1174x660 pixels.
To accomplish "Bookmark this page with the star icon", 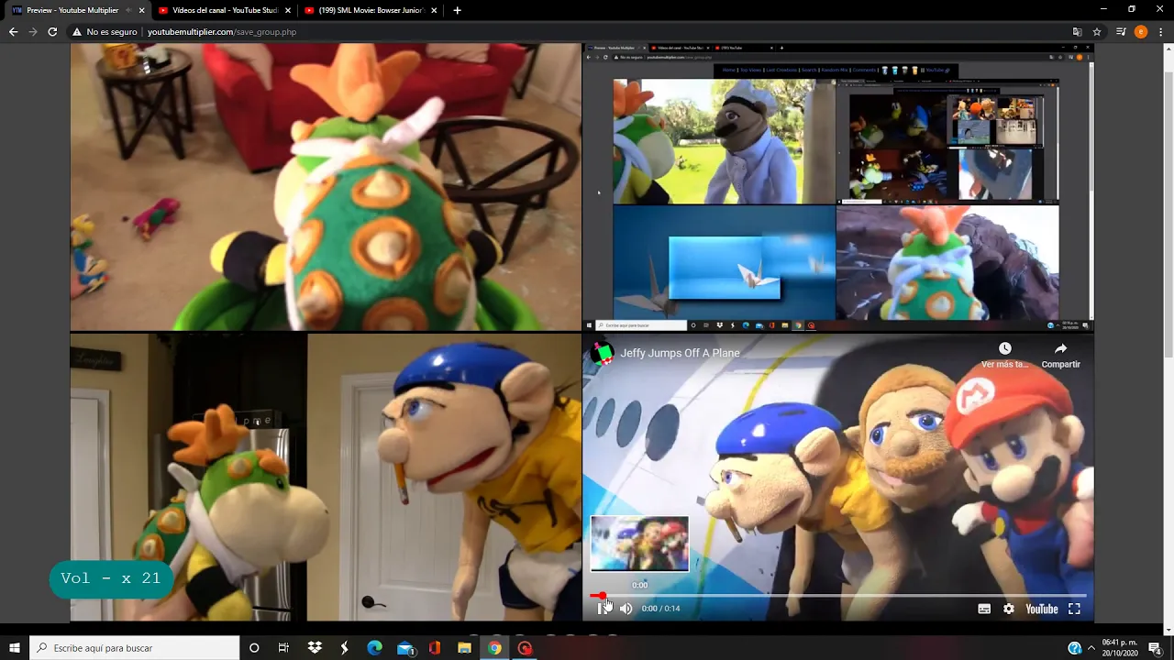I will (x=1096, y=31).
